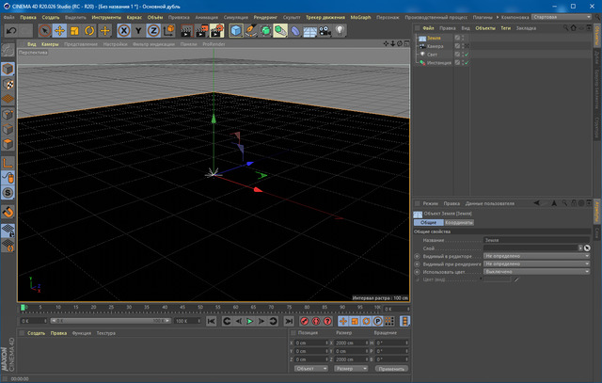This screenshot has width=602, height=383.
Task: Open the Cube primitive object icon
Action: coord(234,31)
